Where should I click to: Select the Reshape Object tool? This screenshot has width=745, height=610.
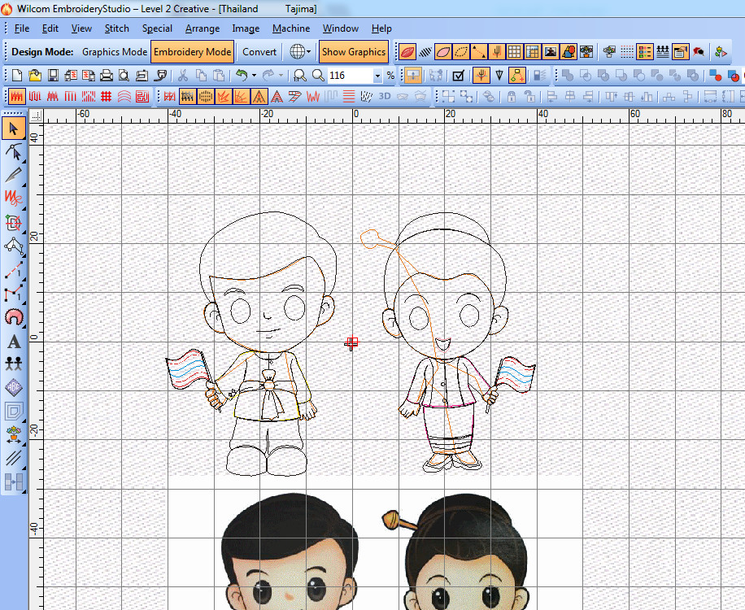[x=14, y=152]
